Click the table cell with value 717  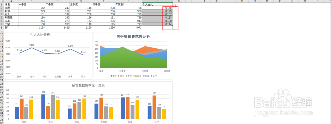click(x=128, y=24)
